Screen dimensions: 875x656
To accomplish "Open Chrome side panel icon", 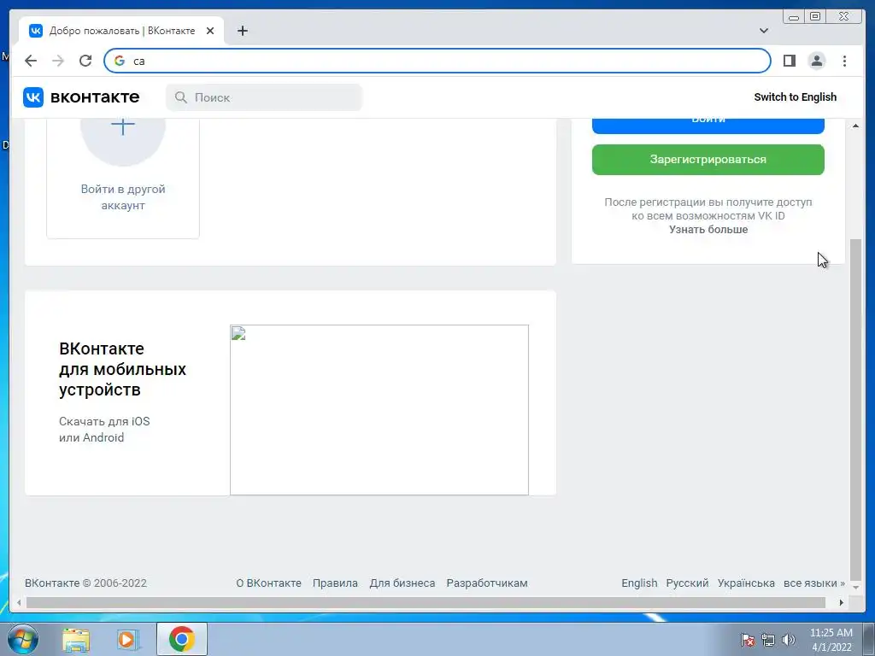I will 789,61.
